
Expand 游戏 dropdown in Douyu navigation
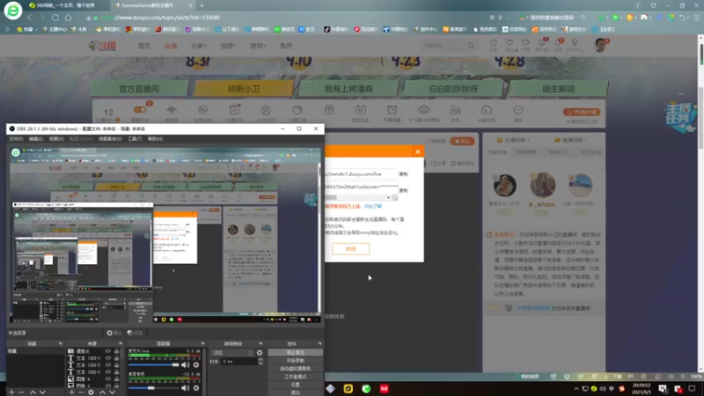258,46
